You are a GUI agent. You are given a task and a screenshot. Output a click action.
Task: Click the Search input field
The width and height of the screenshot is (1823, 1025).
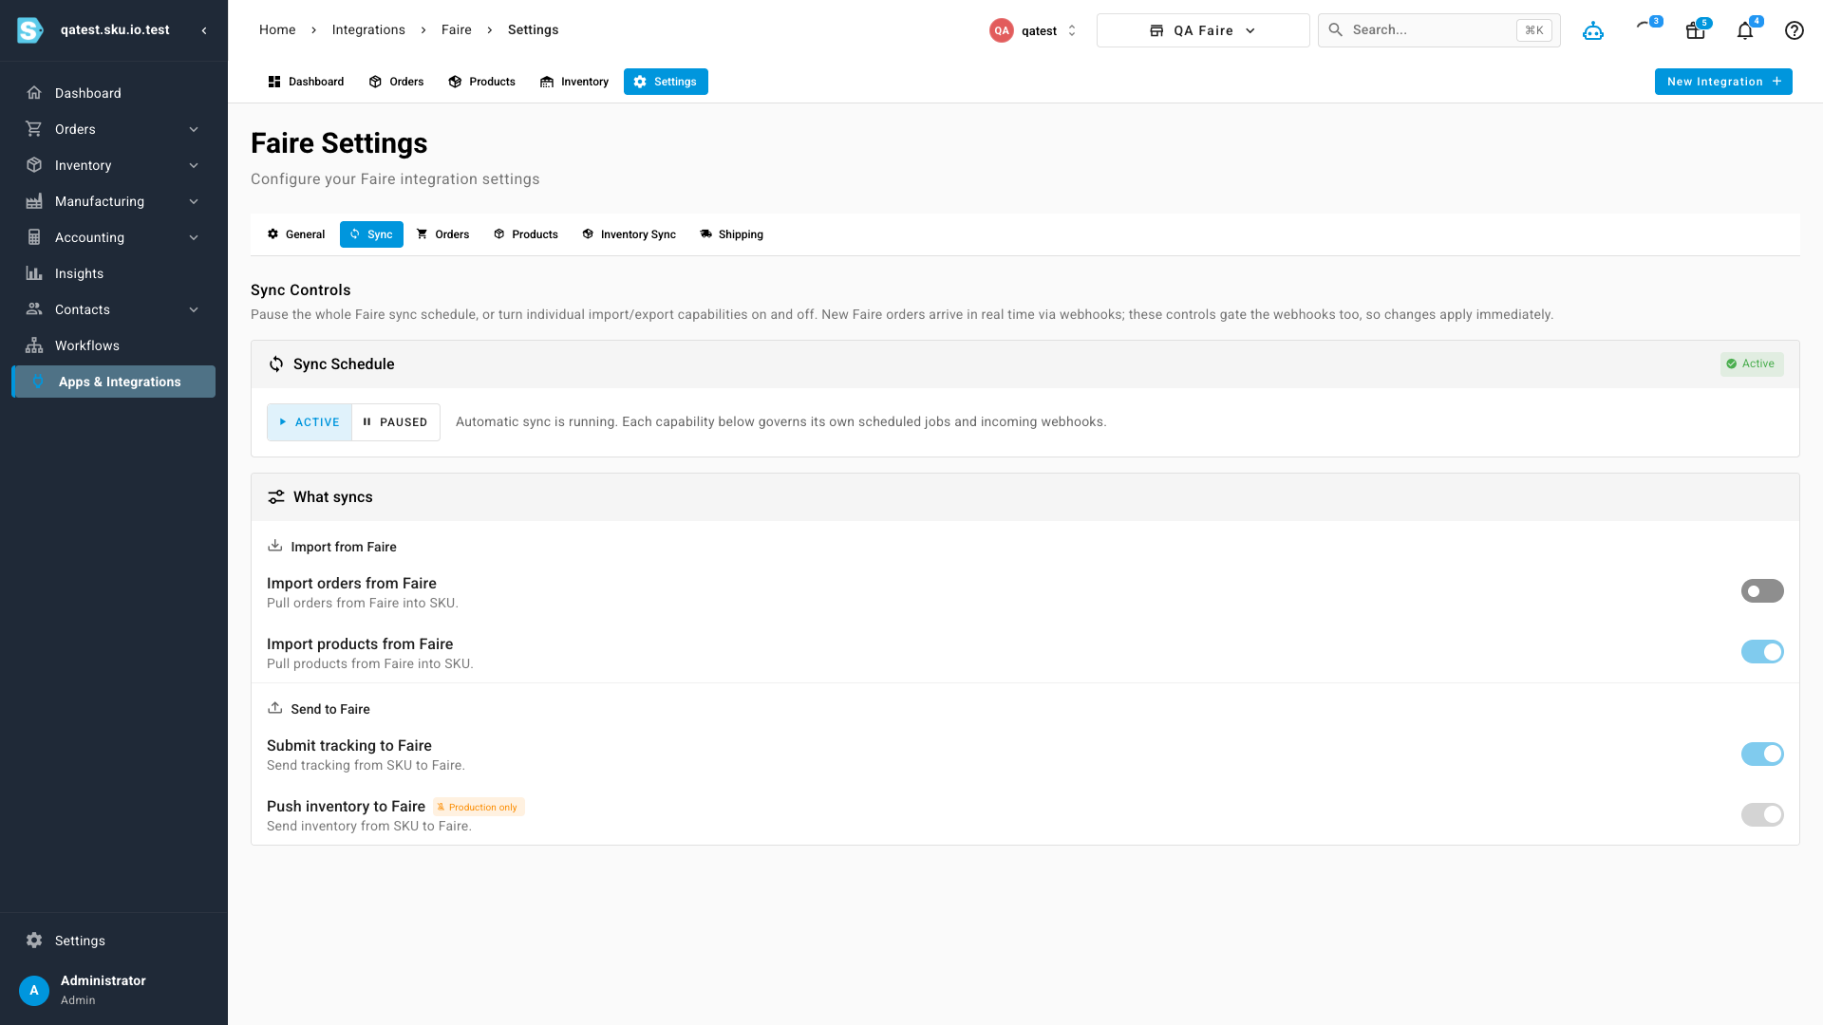[1438, 30]
